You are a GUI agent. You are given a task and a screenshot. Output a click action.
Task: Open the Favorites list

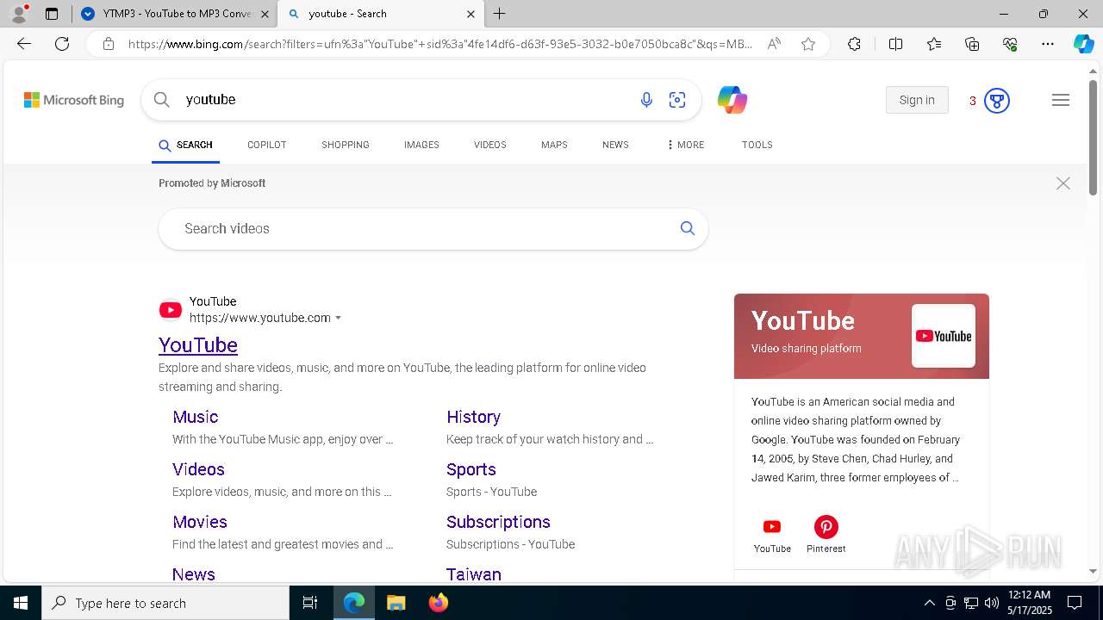tap(934, 44)
